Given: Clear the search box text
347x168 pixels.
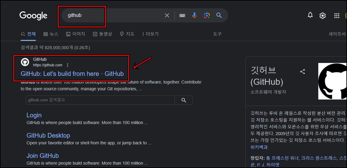Looking at the screenshot, I should pyautogui.click(x=167, y=15).
